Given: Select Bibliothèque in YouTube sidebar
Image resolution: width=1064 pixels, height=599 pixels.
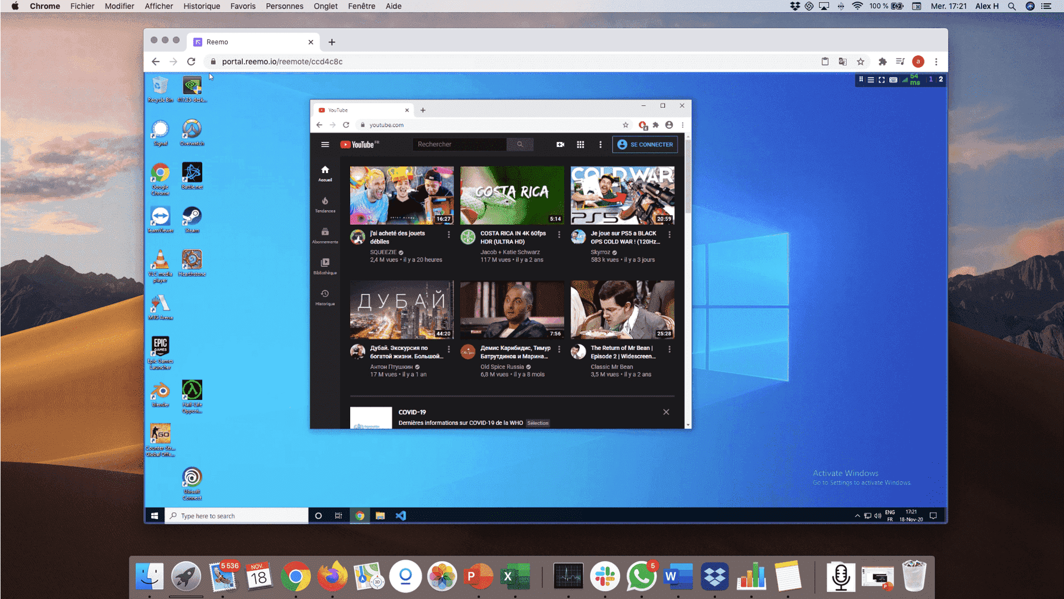Looking at the screenshot, I should 325,266.
